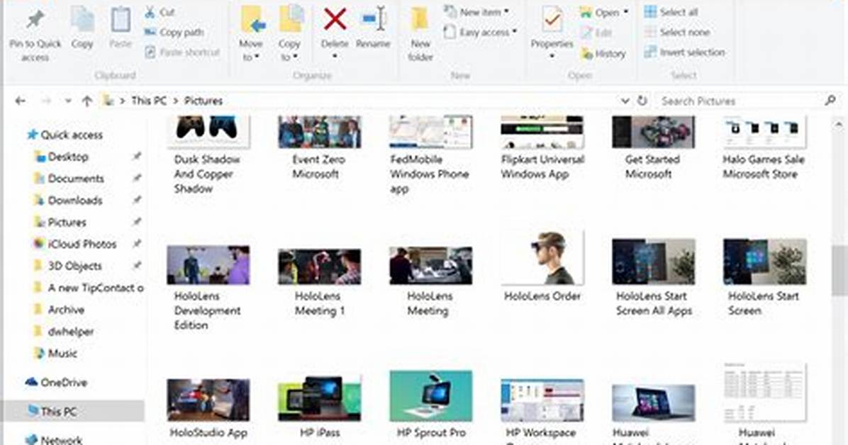Open the Properties dropdown arrow
848x445 pixels.
coord(552,56)
